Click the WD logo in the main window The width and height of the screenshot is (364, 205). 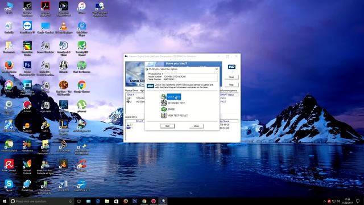click(231, 67)
